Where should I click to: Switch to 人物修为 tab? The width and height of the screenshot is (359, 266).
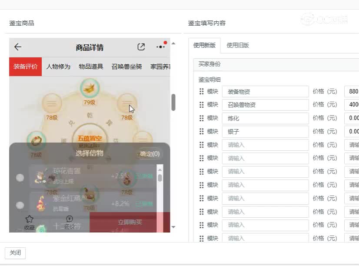58,66
